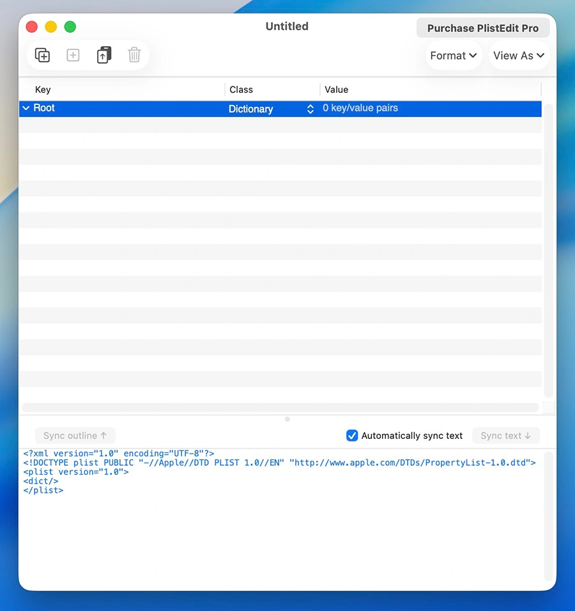This screenshot has width=575, height=611.
Task: Open the Format dropdown menu
Action: [x=454, y=56]
